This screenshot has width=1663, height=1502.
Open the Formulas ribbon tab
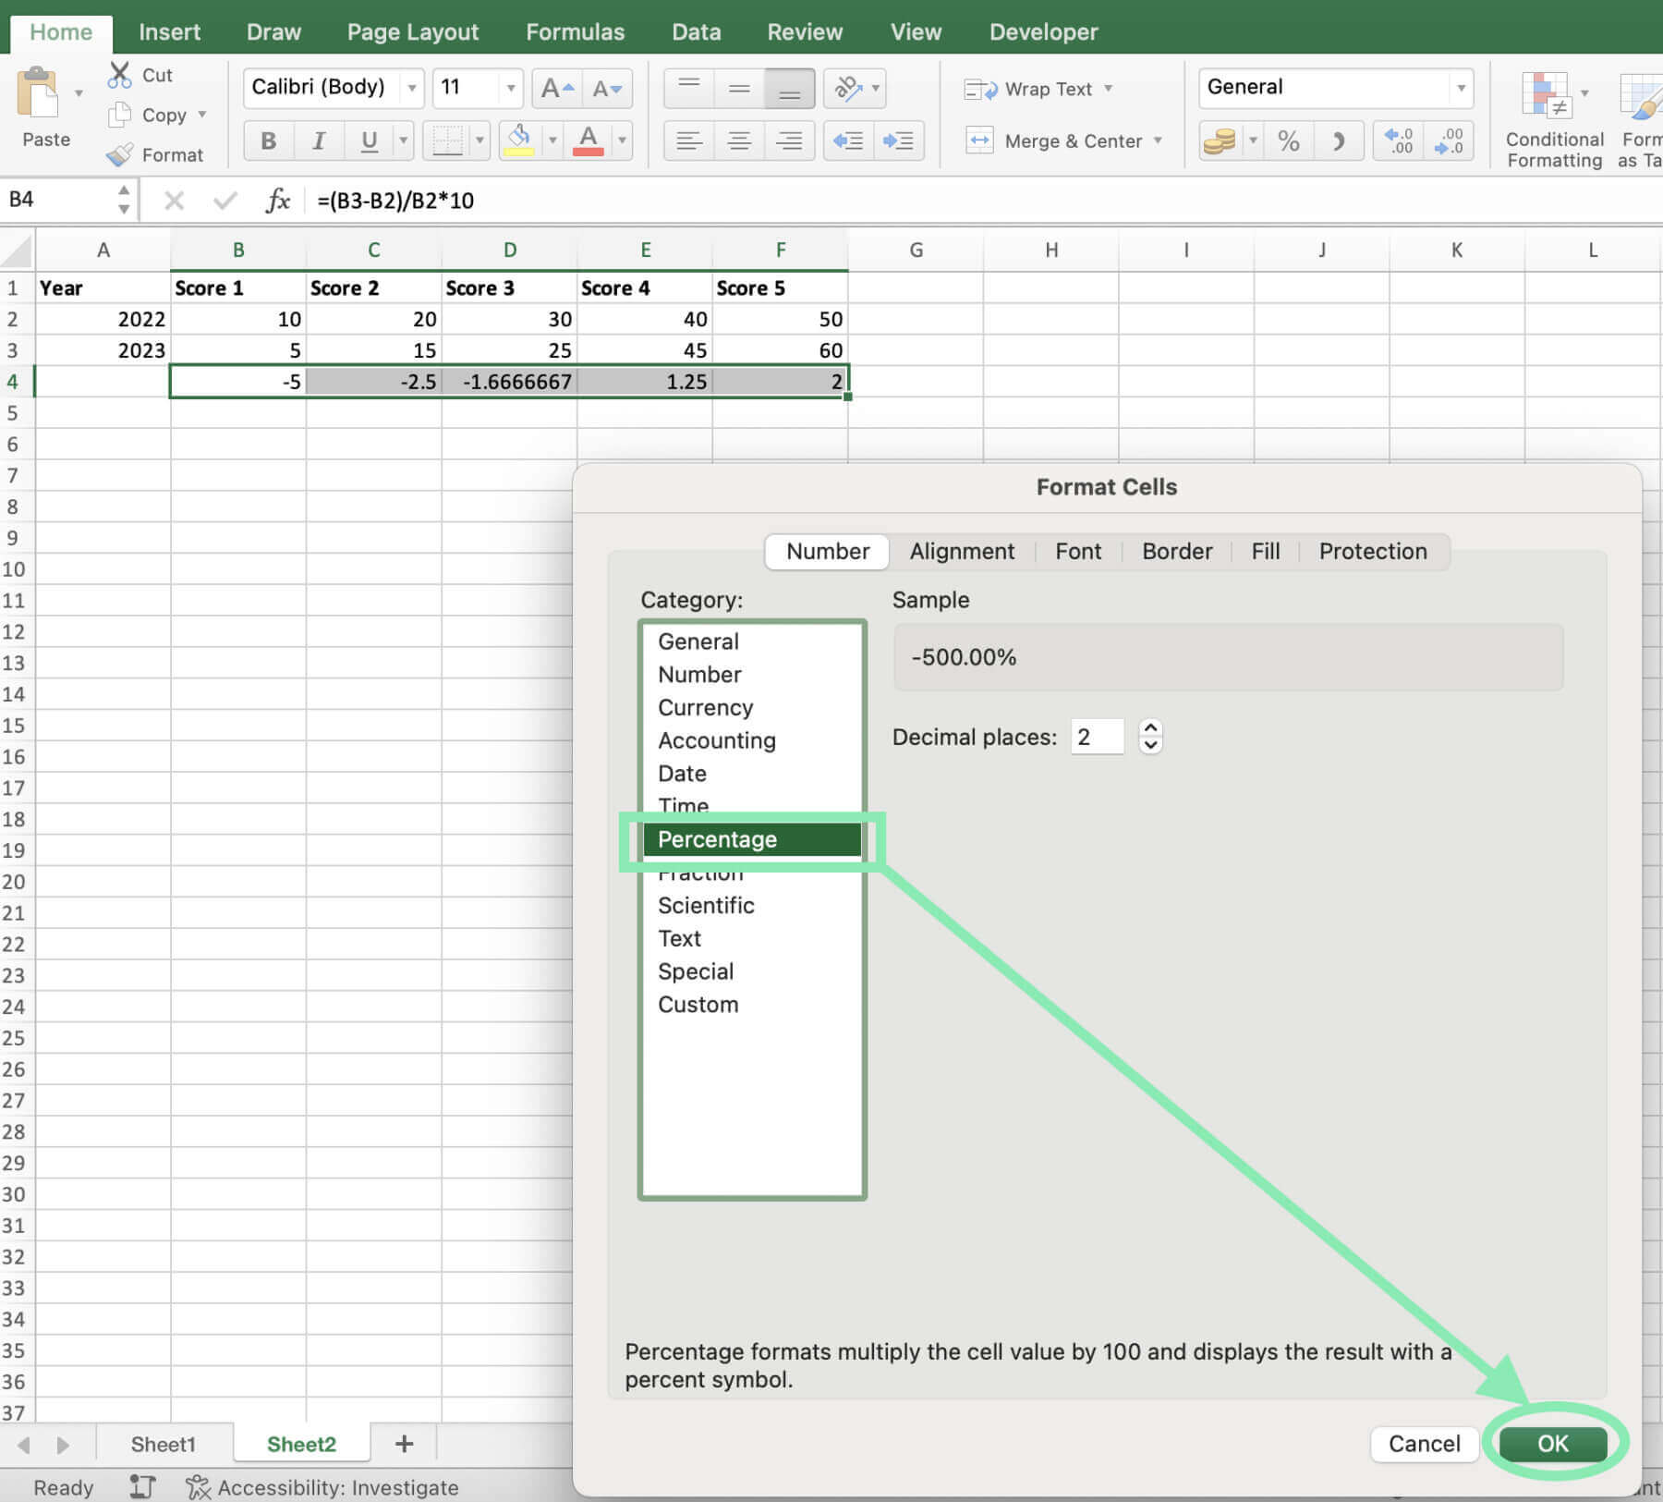(575, 31)
